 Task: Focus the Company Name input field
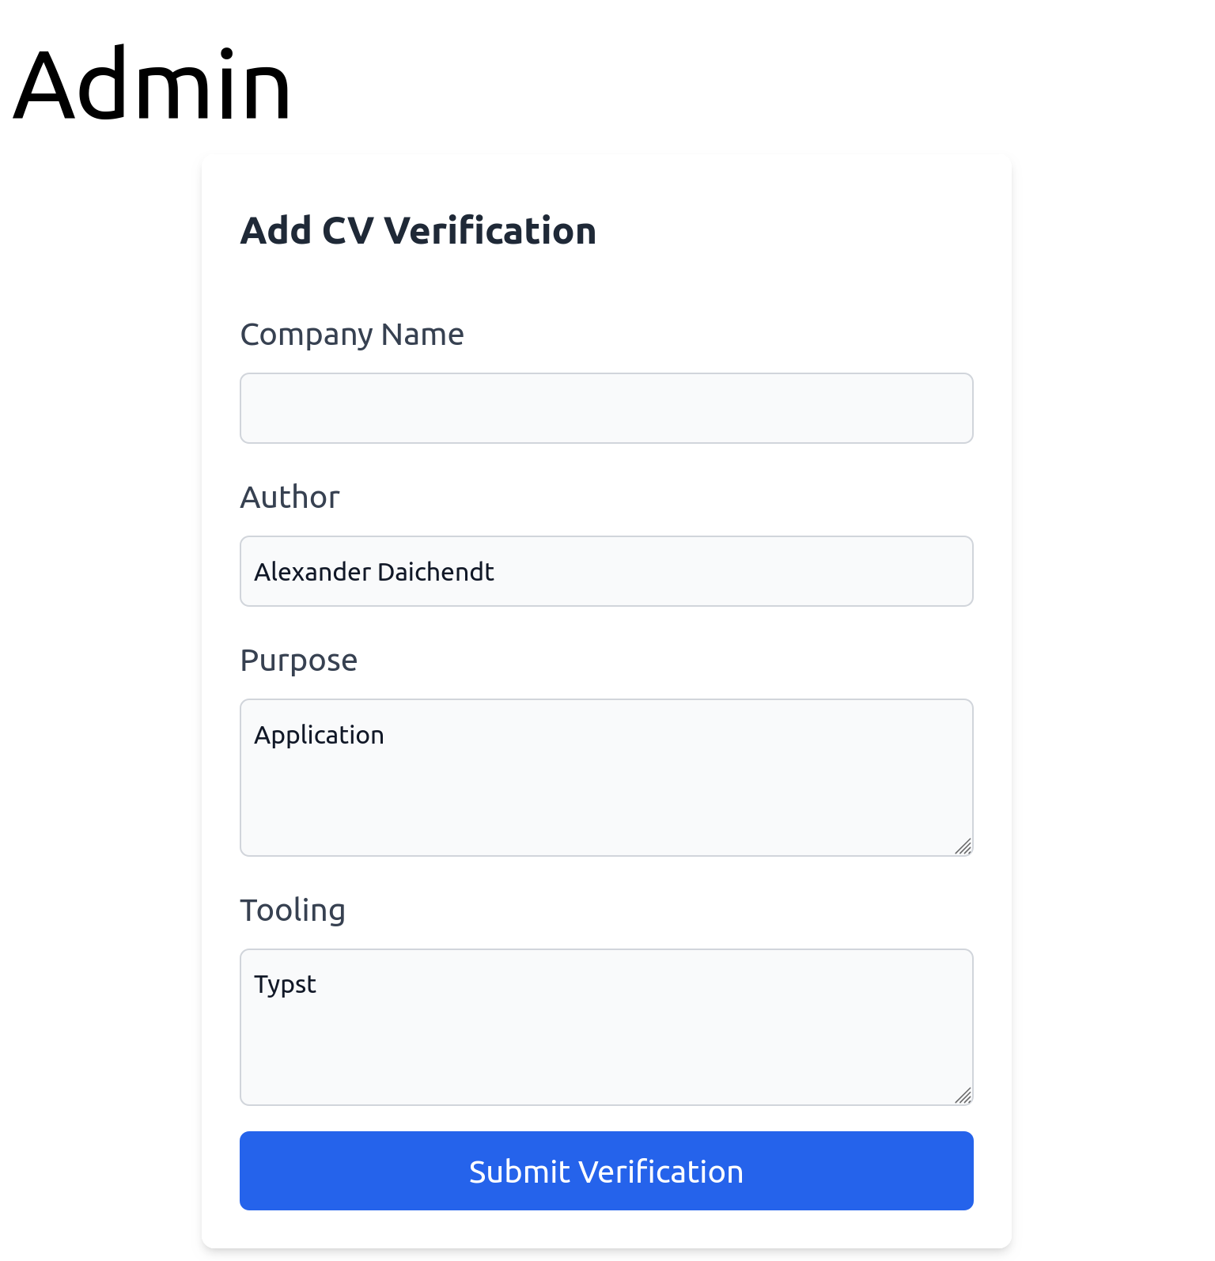pos(606,408)
